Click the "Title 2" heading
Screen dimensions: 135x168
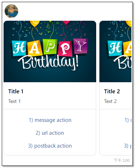112,92
